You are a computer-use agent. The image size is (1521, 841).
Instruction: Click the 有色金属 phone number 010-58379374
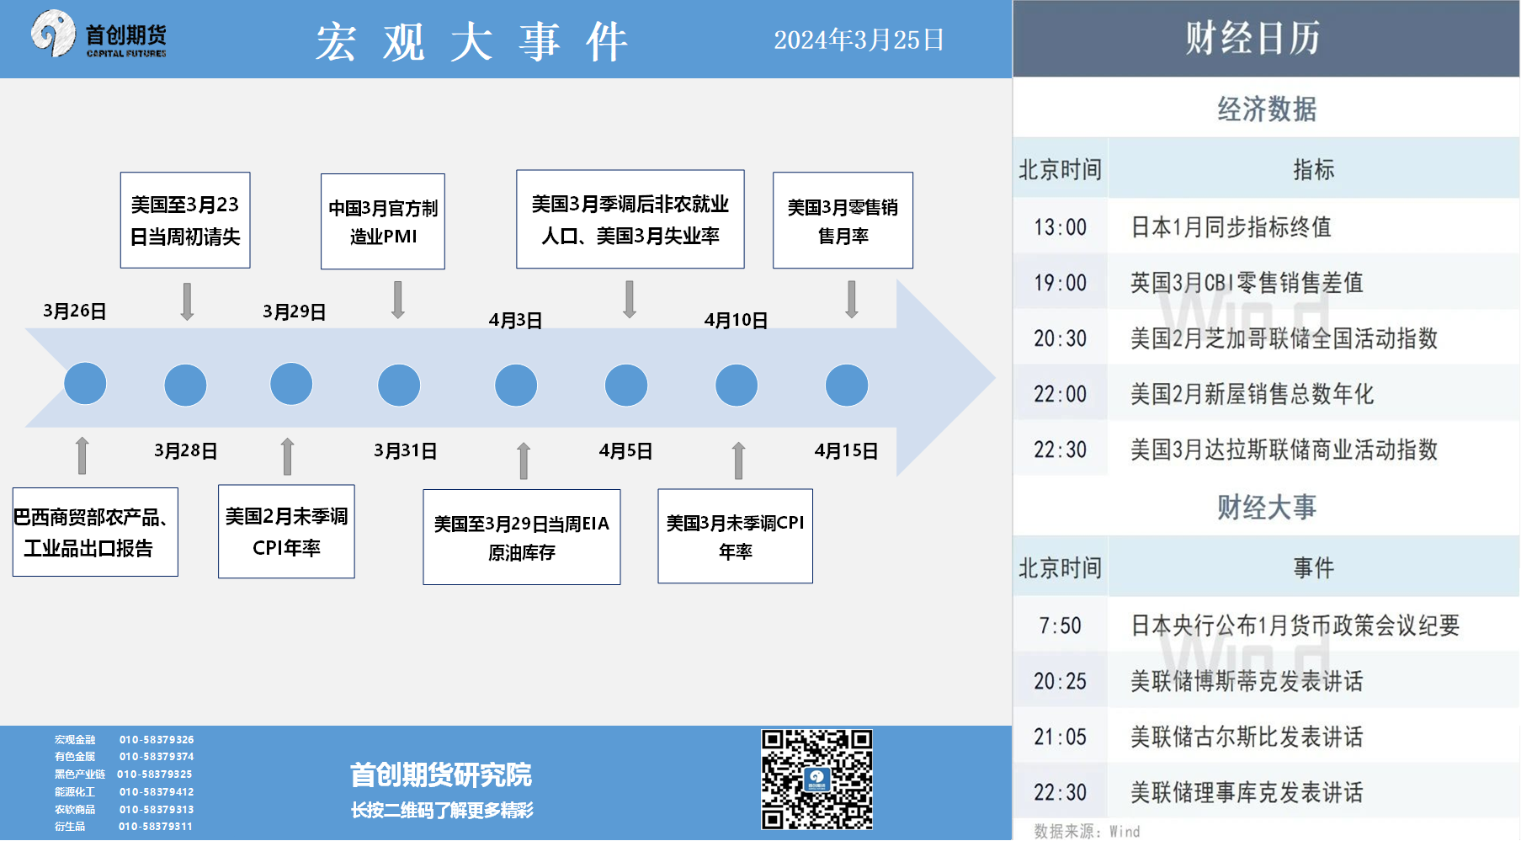coord(157,756)
